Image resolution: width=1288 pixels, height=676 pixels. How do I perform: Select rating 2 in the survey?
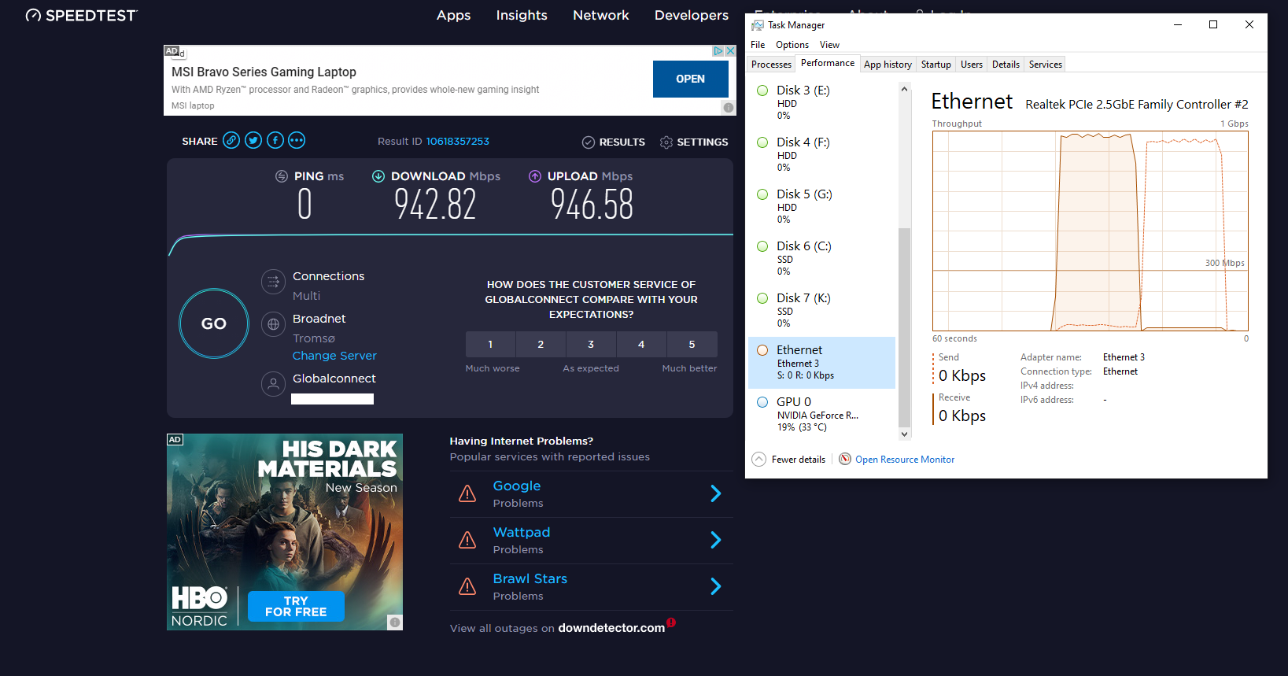coord(541,345)
